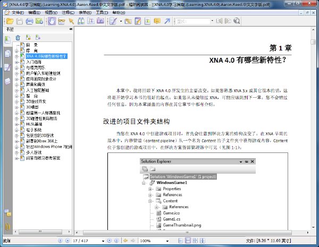Image resolution: width=319 pixels, height=247 pixels.
Task: Add a sticky note comment
Action: 157,21
